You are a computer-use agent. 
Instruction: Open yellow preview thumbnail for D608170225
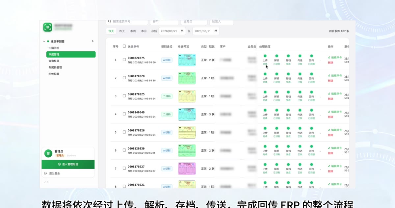click(x=187, y=96)
